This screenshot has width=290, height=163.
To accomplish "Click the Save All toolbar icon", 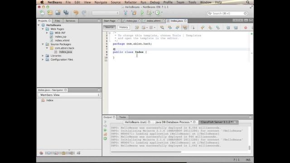I will point(66,13).
